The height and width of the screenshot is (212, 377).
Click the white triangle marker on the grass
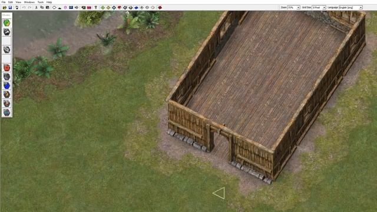[219, 193]
